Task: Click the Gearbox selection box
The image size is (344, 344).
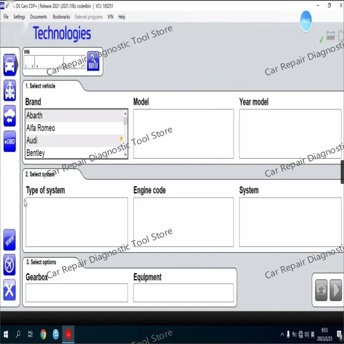Action: [x=77, y=293]
